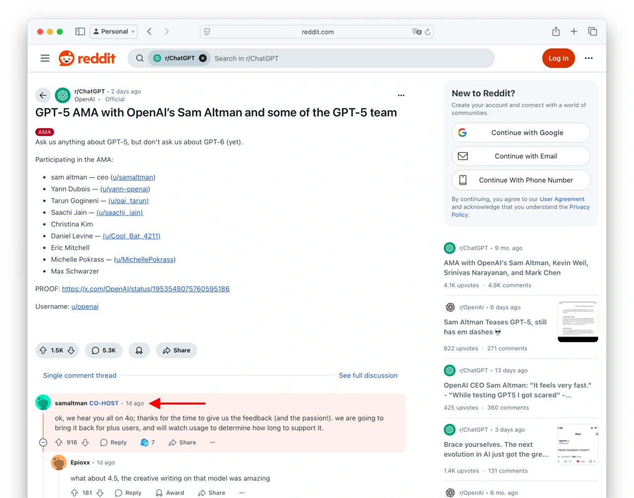The image size is (634, 498).
Task: Open the notification bell on the post action bar
Action: tap(139, 350)
